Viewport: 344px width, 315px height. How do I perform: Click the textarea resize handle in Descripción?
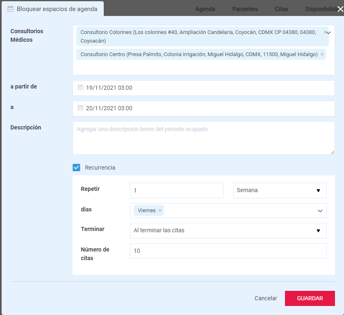point(333,152)
